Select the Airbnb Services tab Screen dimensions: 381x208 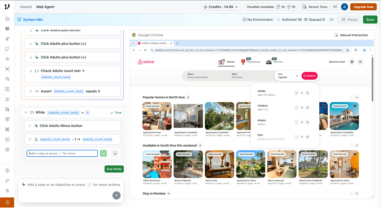275,62
